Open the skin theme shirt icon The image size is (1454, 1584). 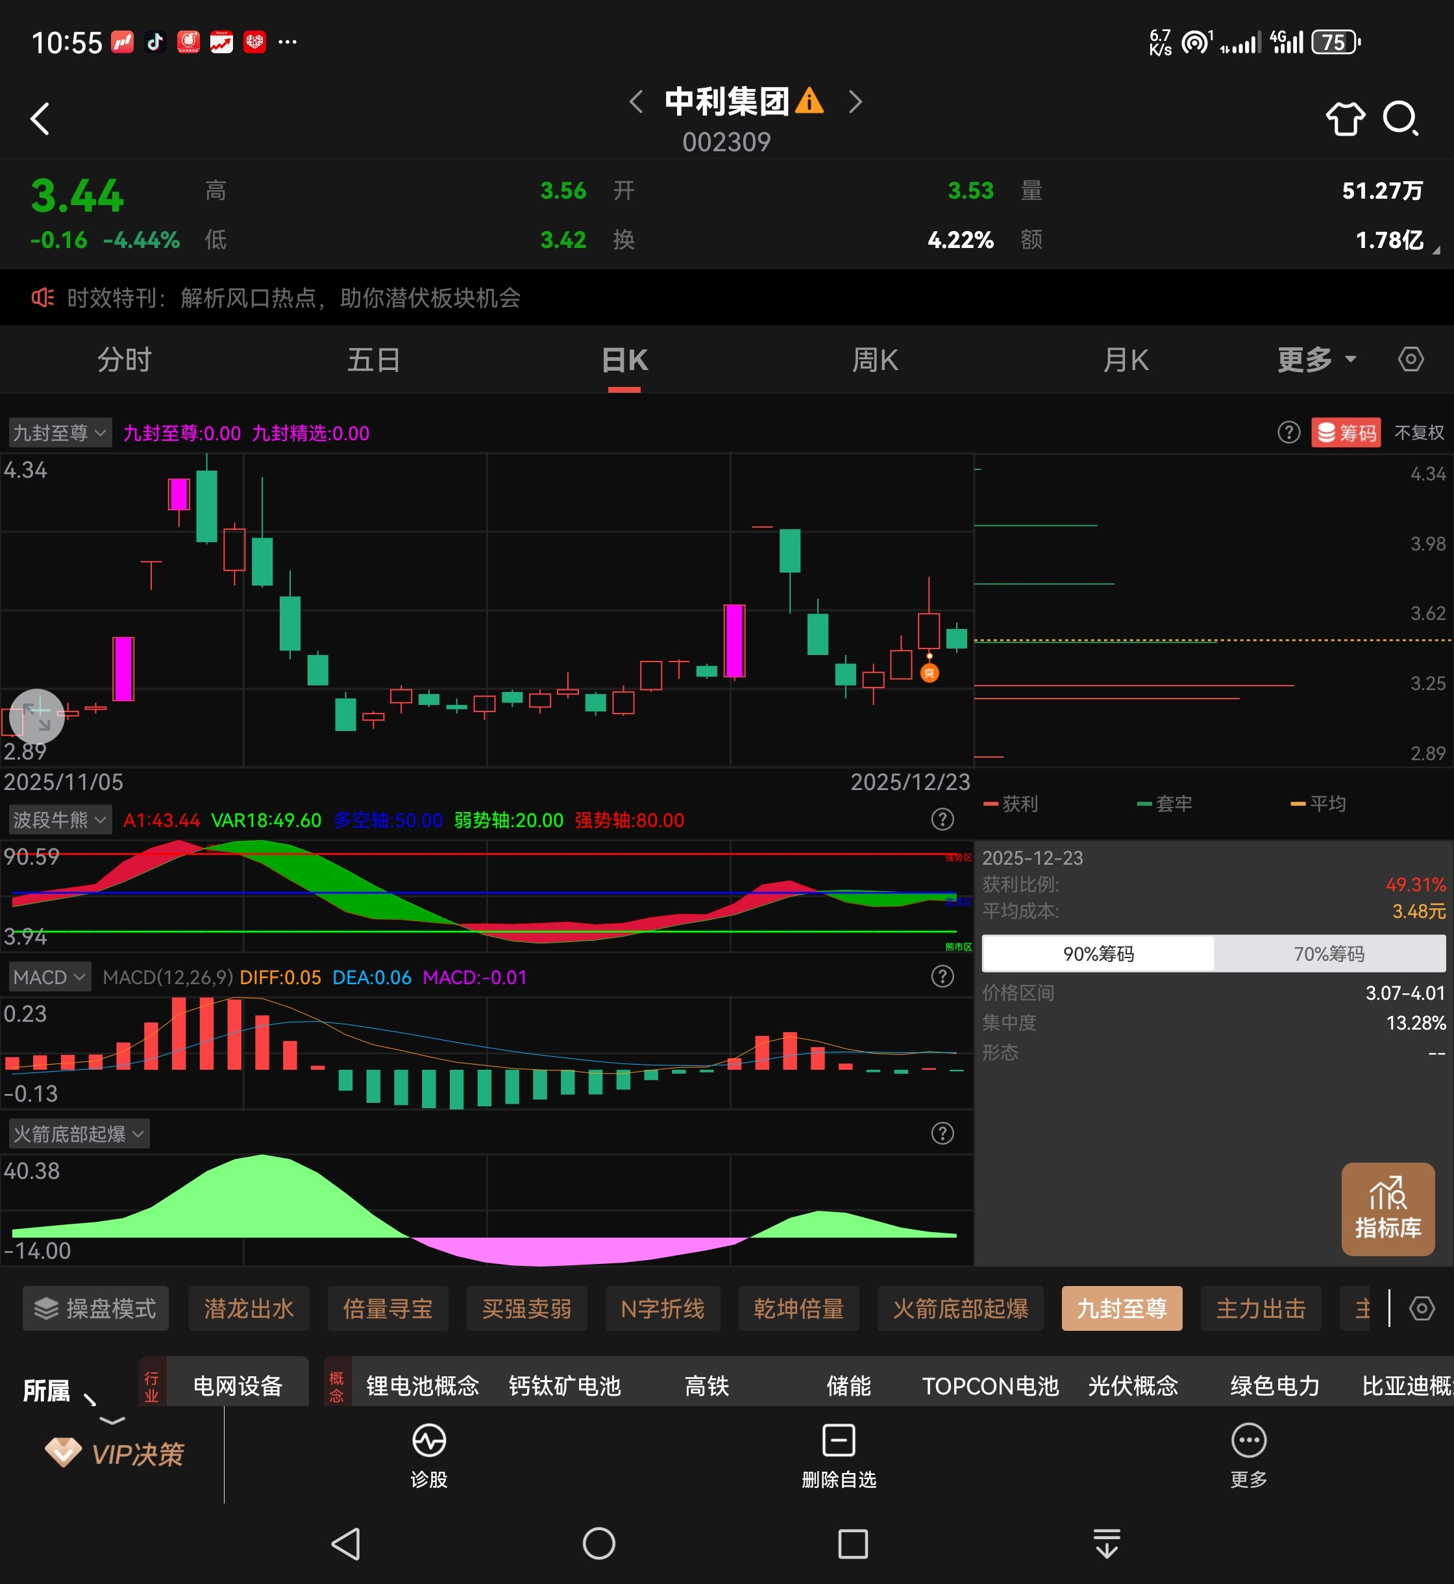point(1345,119)
